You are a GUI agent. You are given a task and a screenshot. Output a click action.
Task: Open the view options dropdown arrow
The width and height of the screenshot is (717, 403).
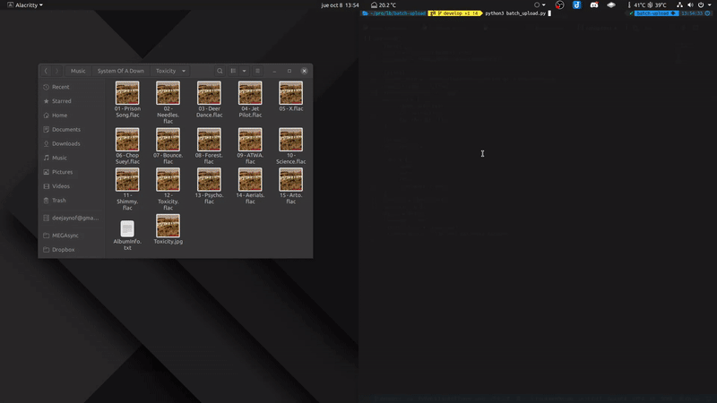click(244, 71)
